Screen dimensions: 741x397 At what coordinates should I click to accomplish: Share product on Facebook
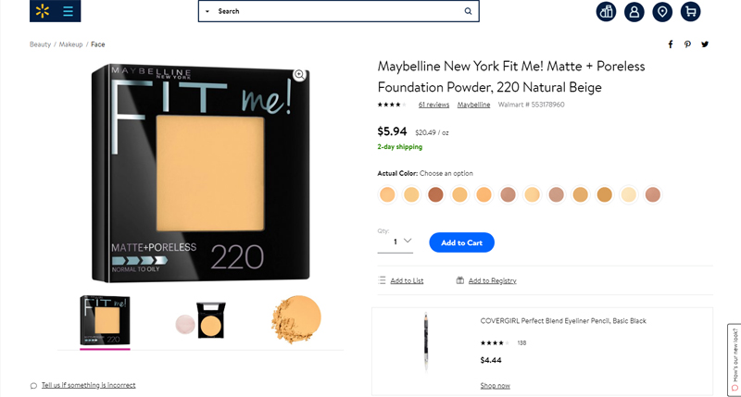tap(671, 44)
